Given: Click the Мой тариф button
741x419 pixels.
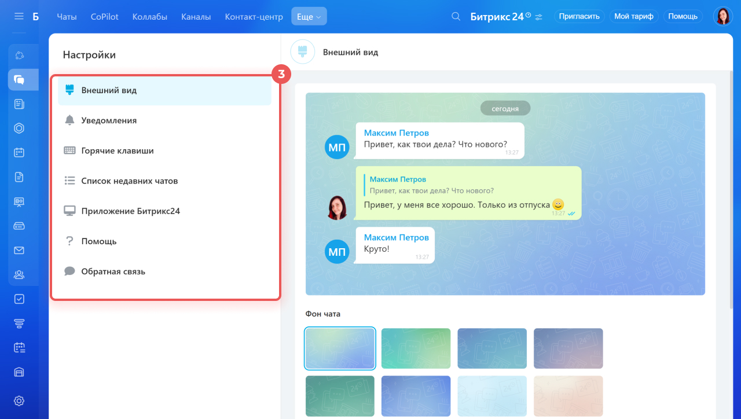Looking at the screenshot, I should [x=634, y=16].
